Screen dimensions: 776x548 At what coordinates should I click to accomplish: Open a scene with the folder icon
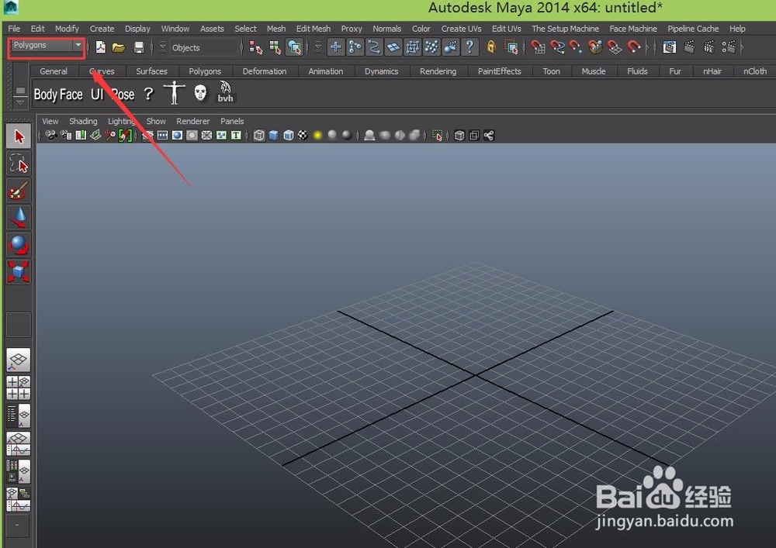click(119, 47)
